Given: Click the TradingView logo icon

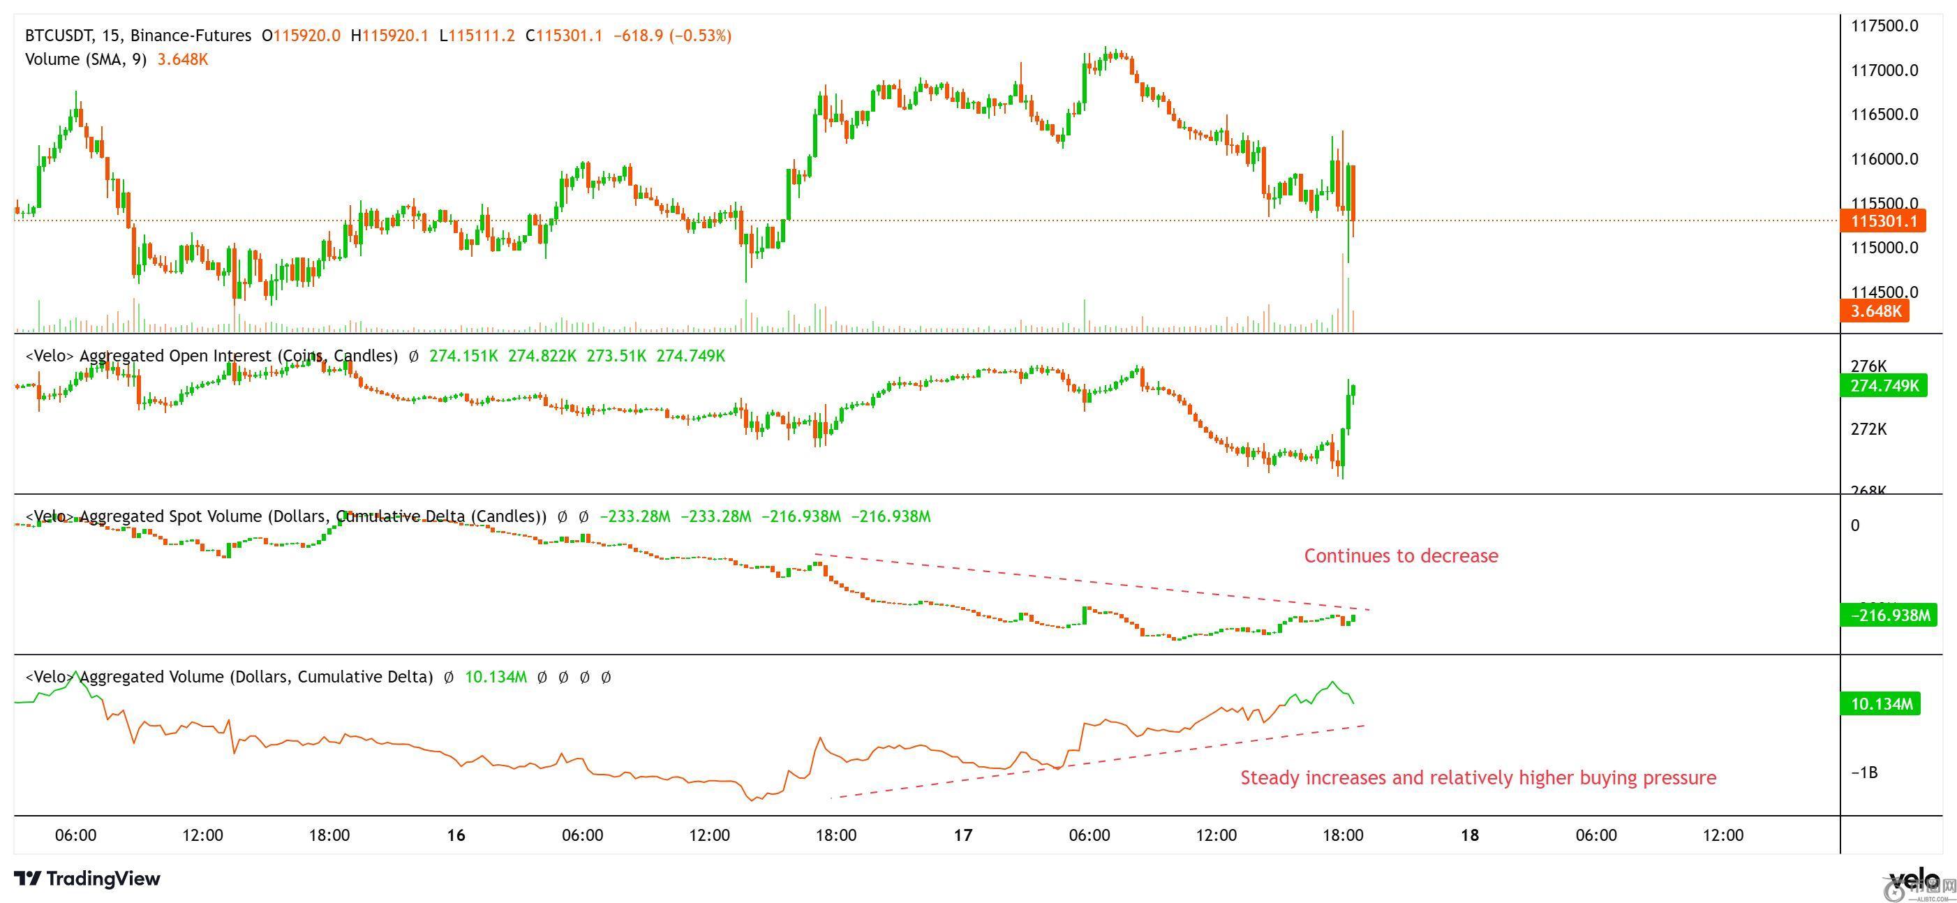Looking at the screenshot, I should pyautogui.click(x=29, y=879).
